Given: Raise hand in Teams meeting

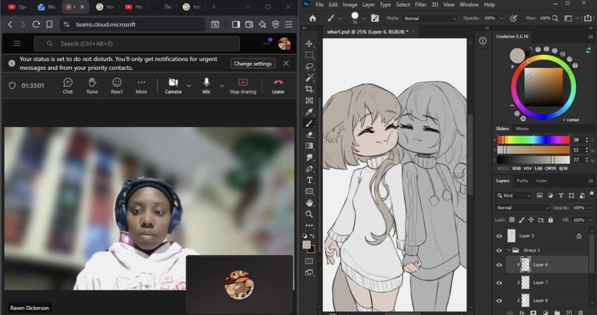Looking at the screenshot, I should [92, 85].
